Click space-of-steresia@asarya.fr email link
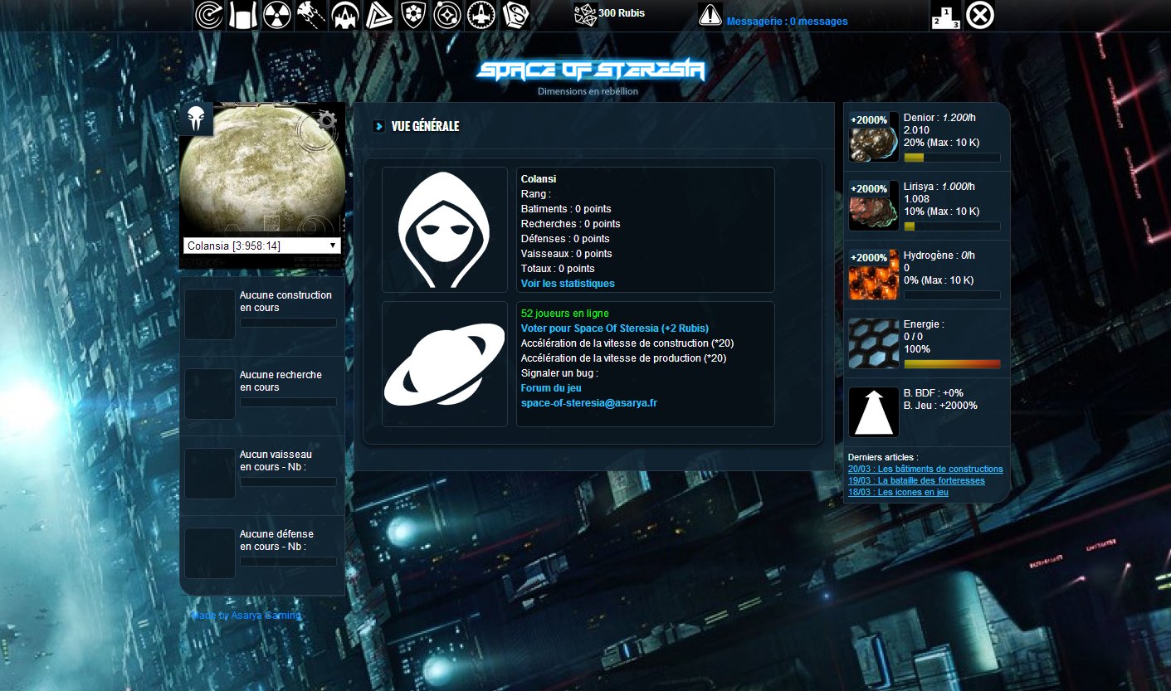The image size is (1171, 691). [x=589, y=403]
